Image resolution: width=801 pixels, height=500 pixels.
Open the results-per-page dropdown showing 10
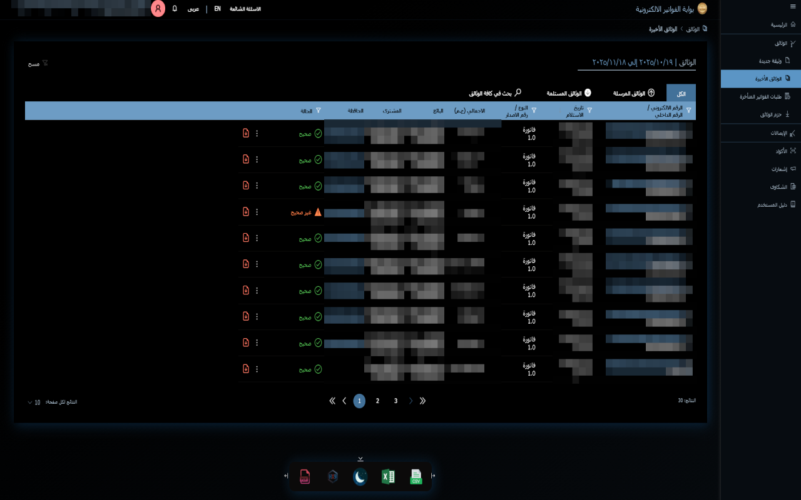point(34,402)
